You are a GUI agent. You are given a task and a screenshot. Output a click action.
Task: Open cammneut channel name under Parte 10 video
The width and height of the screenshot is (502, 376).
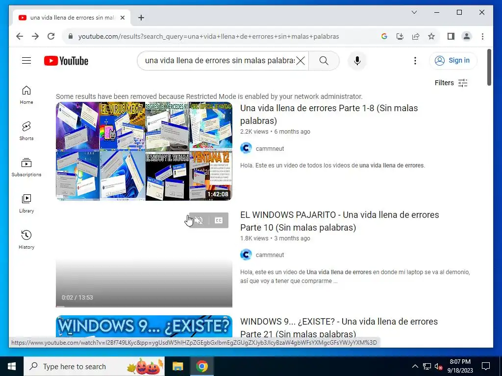270,255
